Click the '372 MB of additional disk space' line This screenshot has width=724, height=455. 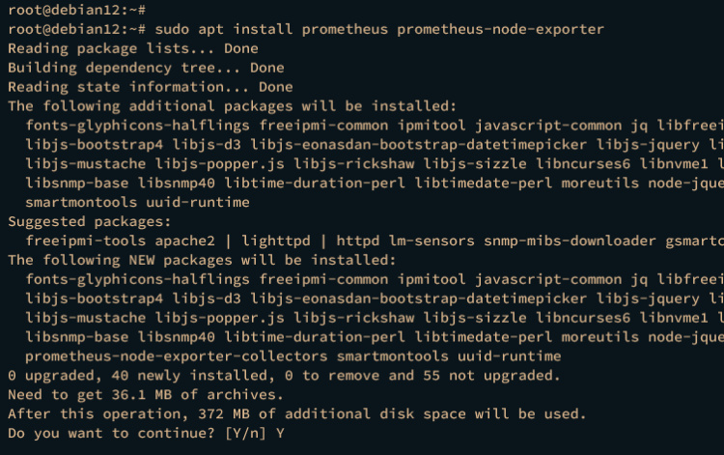[297, 413]
